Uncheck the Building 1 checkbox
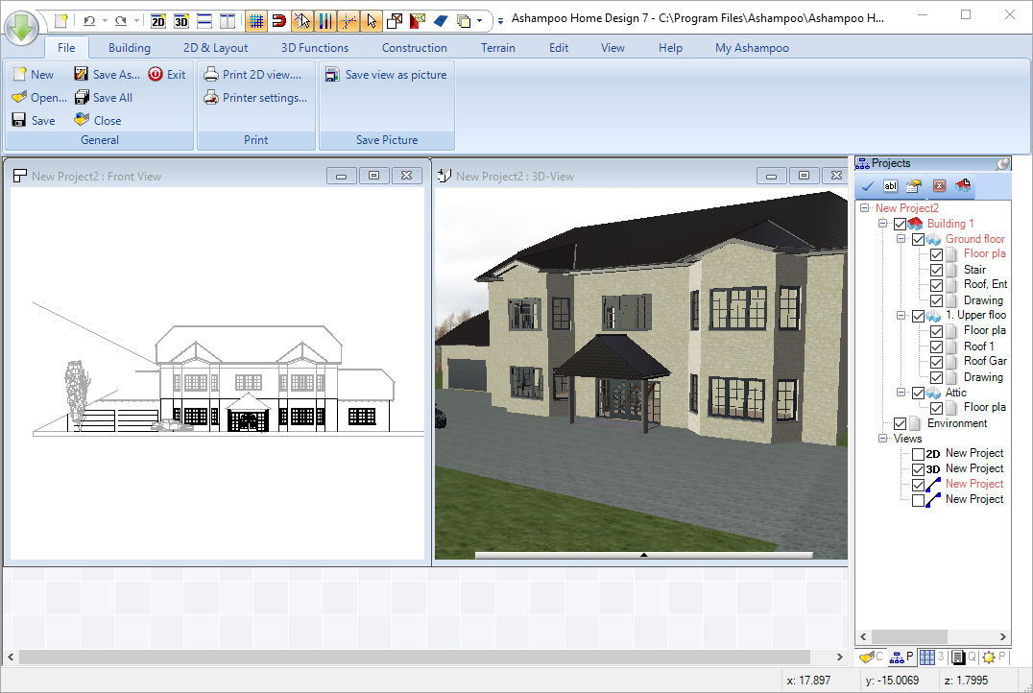This screenshot has width=1033, height=693. tap(901, 223)
